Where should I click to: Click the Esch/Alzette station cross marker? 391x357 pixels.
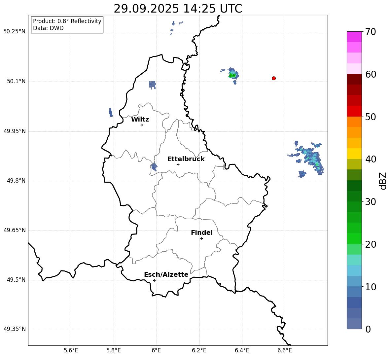154,280
